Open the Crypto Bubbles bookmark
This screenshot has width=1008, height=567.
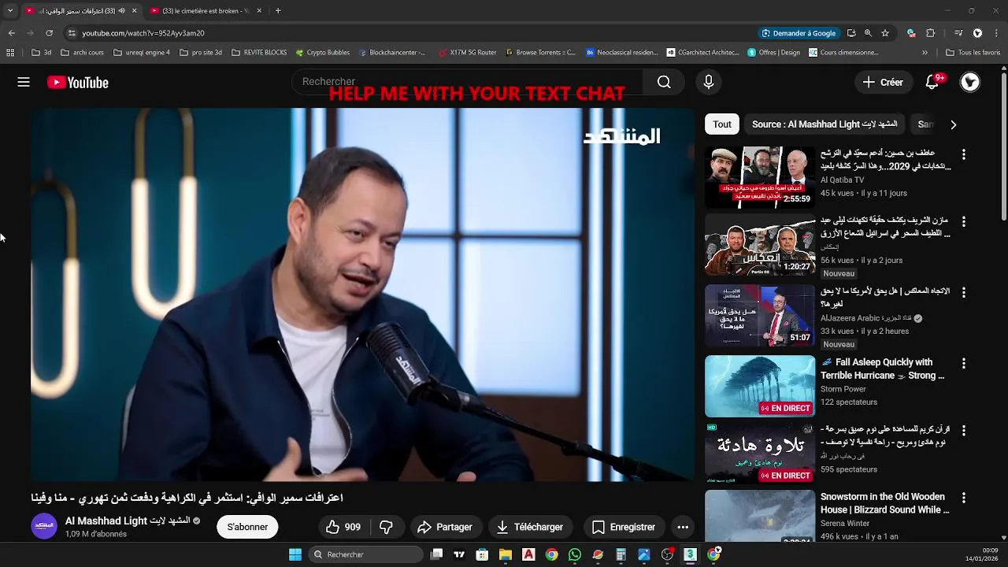coord(323,53)
